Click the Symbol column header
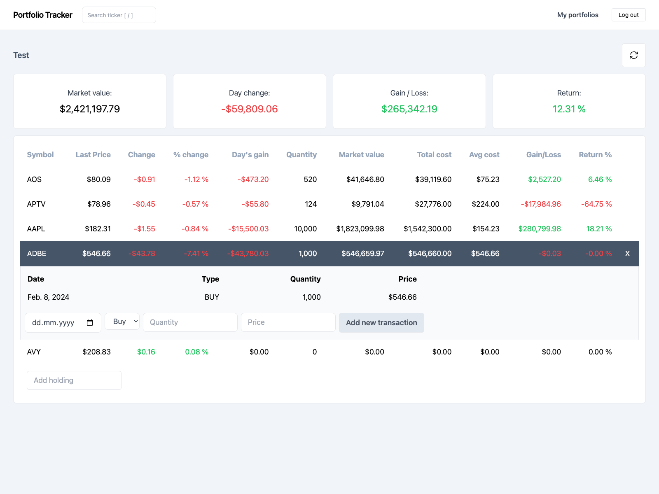Screen dimensions: 659x494 click(x=40, y=155)
